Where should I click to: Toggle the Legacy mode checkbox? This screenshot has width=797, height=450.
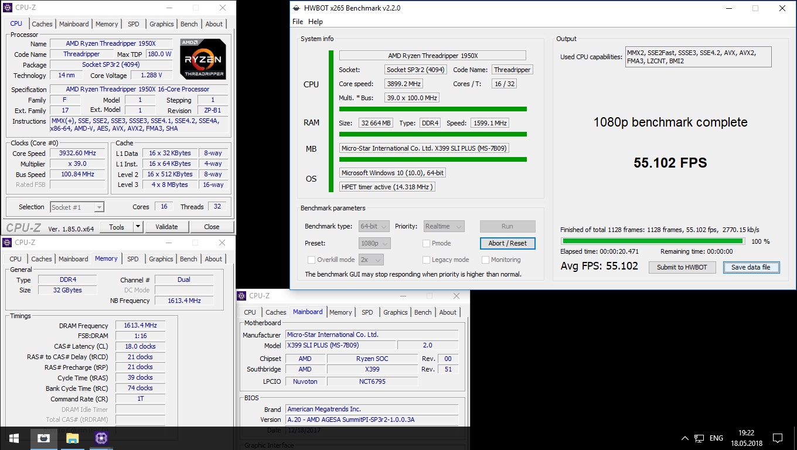[427, 260]
